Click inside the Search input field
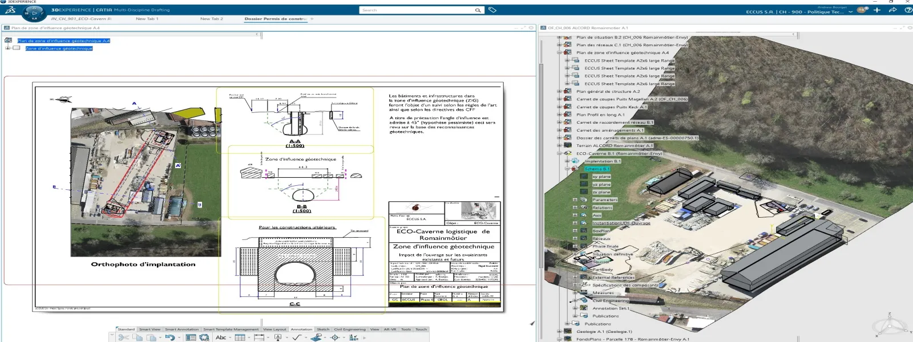 [417, 10]
